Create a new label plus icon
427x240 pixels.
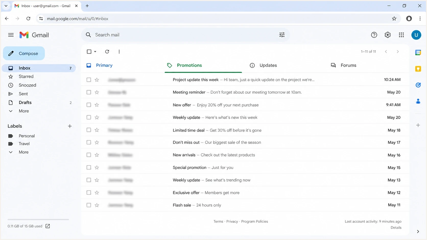(70, 126)
